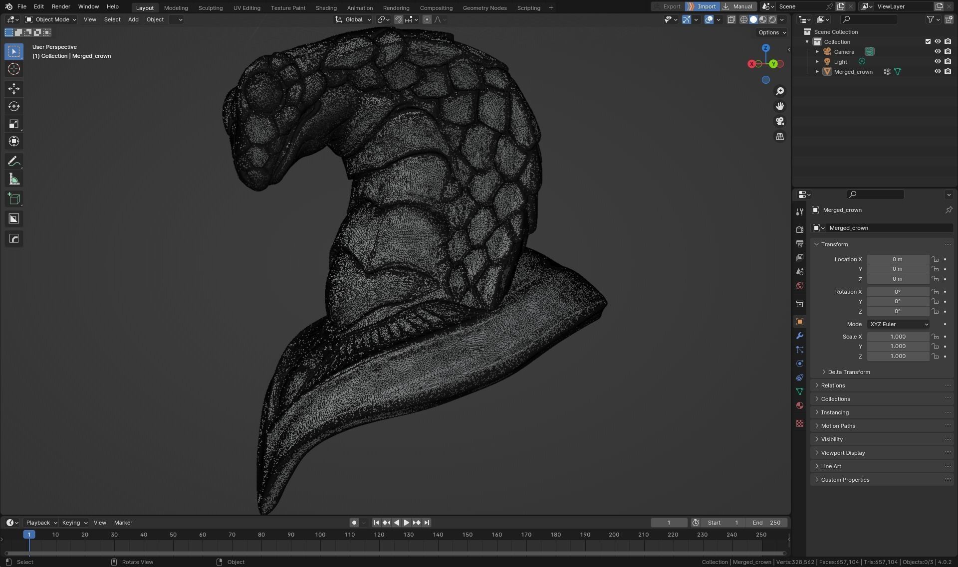Toggle snapping magnet in header
958x567 pixels.
pos(399,19)
